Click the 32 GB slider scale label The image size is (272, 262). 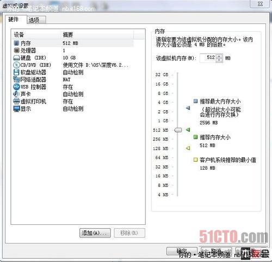162,75
